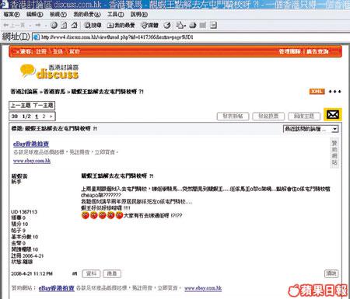Click the Register (註冊) link in the orange bar
350x299 pixels.
(x=41, y=51)
